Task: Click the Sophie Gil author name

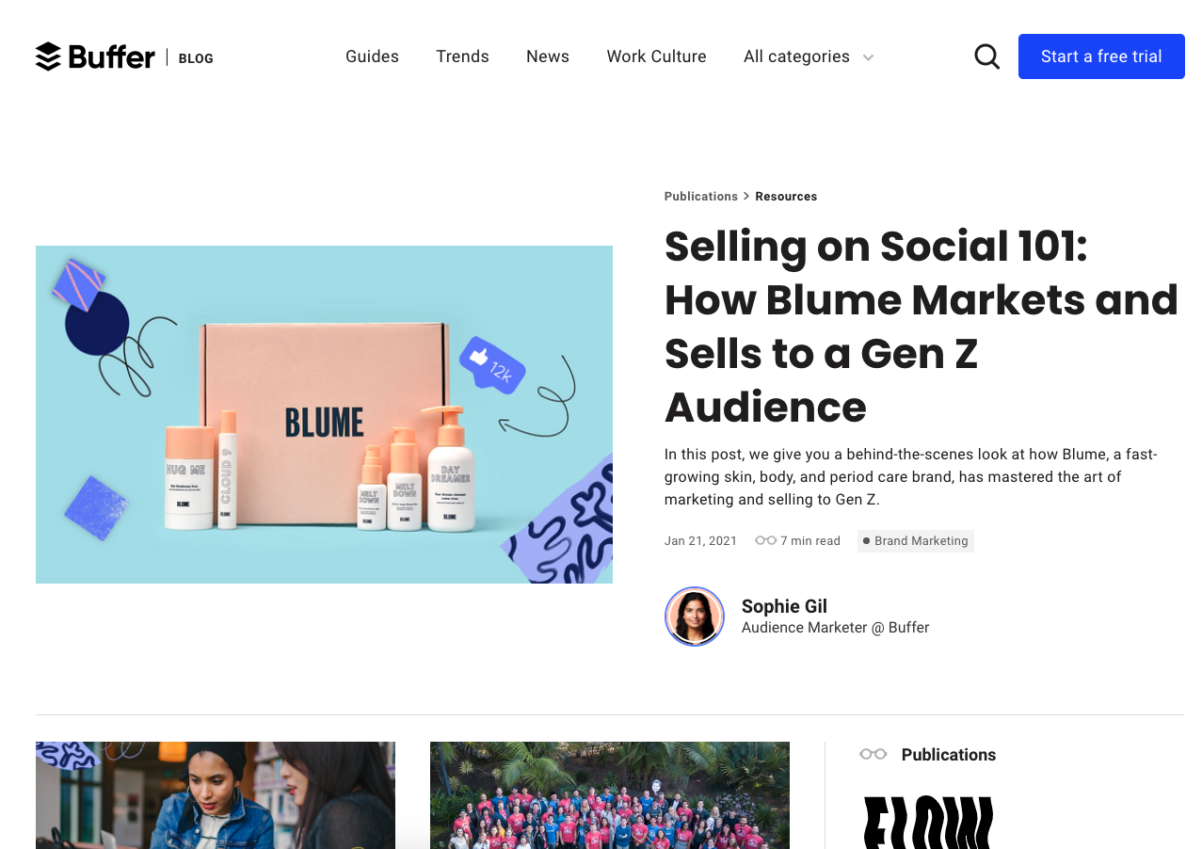Action: [x=784, y=606]
